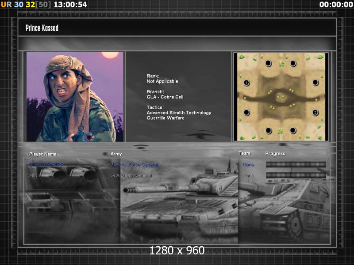
Task: Click the "Guerrilla Warfare" tactics line
Action: (165, 118)
